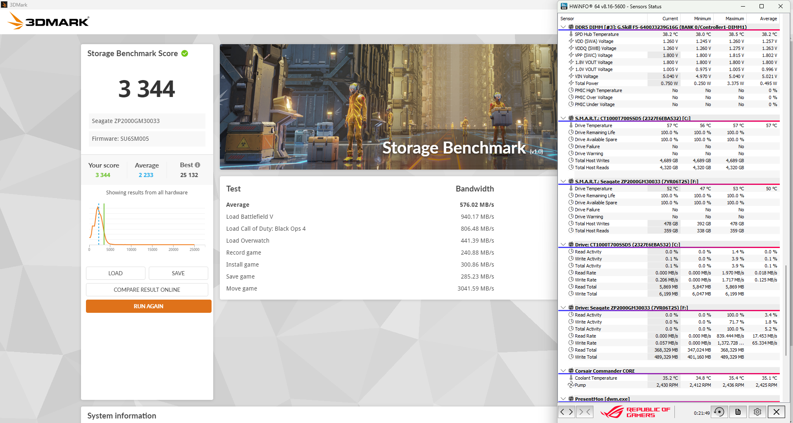
Task: Collapse Drive Seagate ZP2000GM30033 [F:] group
Action: click(563, 308)
